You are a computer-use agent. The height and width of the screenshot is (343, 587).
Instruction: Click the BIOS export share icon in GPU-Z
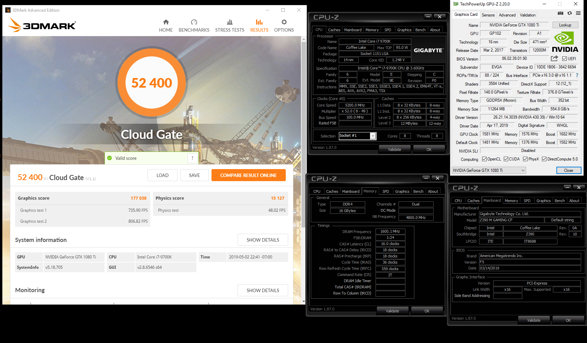(x=554, y=58)
